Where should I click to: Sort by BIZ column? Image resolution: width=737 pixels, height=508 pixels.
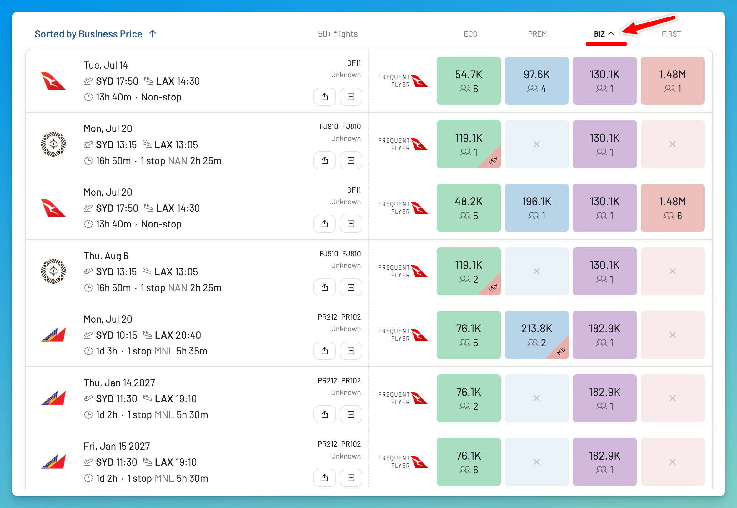click(604, 34)
